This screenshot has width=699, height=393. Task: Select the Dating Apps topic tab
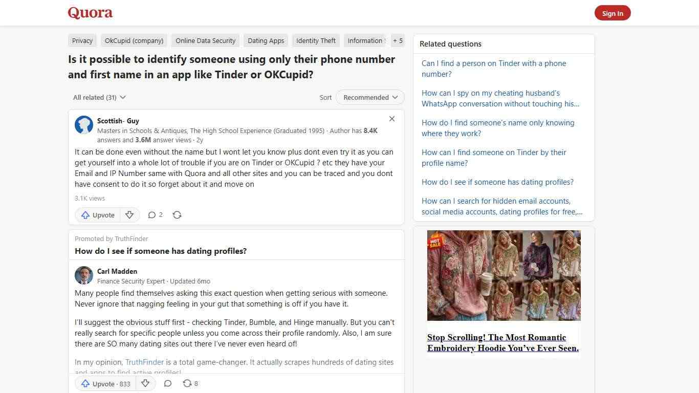(x=266, y=40)
